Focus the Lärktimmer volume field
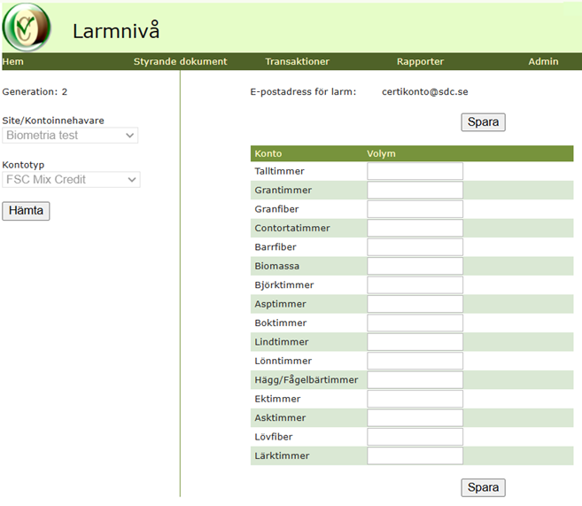Viewport: 582px width, 506px height. coord(415,455)
